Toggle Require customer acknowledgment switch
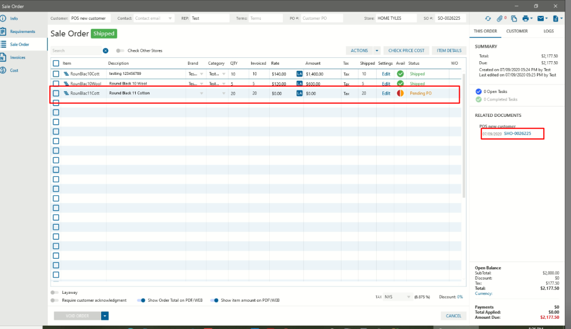The width and height of the screenshot is (571, 329). pos(55,300)
